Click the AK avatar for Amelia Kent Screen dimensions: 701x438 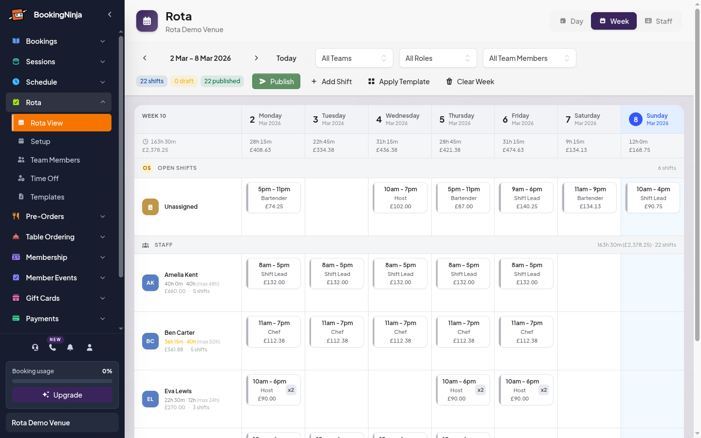[150, 283]
